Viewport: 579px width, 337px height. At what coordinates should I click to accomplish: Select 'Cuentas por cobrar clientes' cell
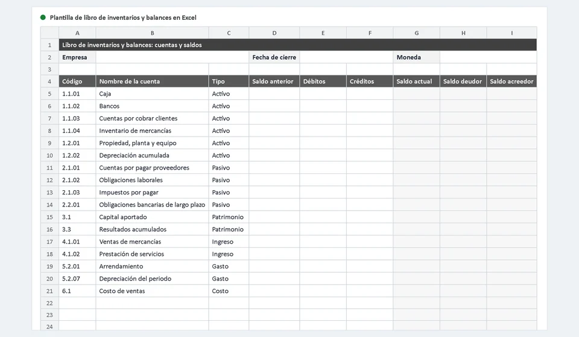pyautogui.click(x=152, y=119)
